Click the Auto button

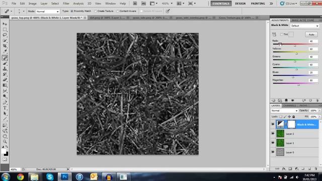311,35
